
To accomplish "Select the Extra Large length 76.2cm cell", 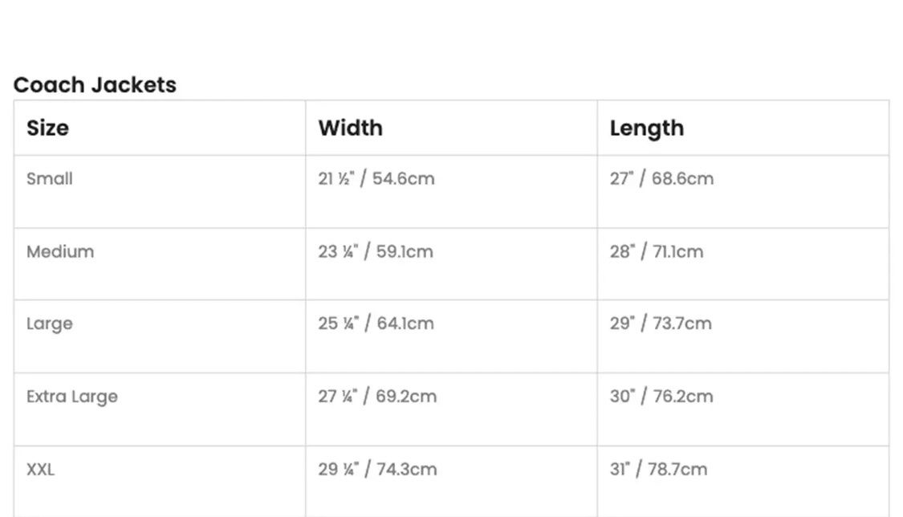I will [743, 409].
